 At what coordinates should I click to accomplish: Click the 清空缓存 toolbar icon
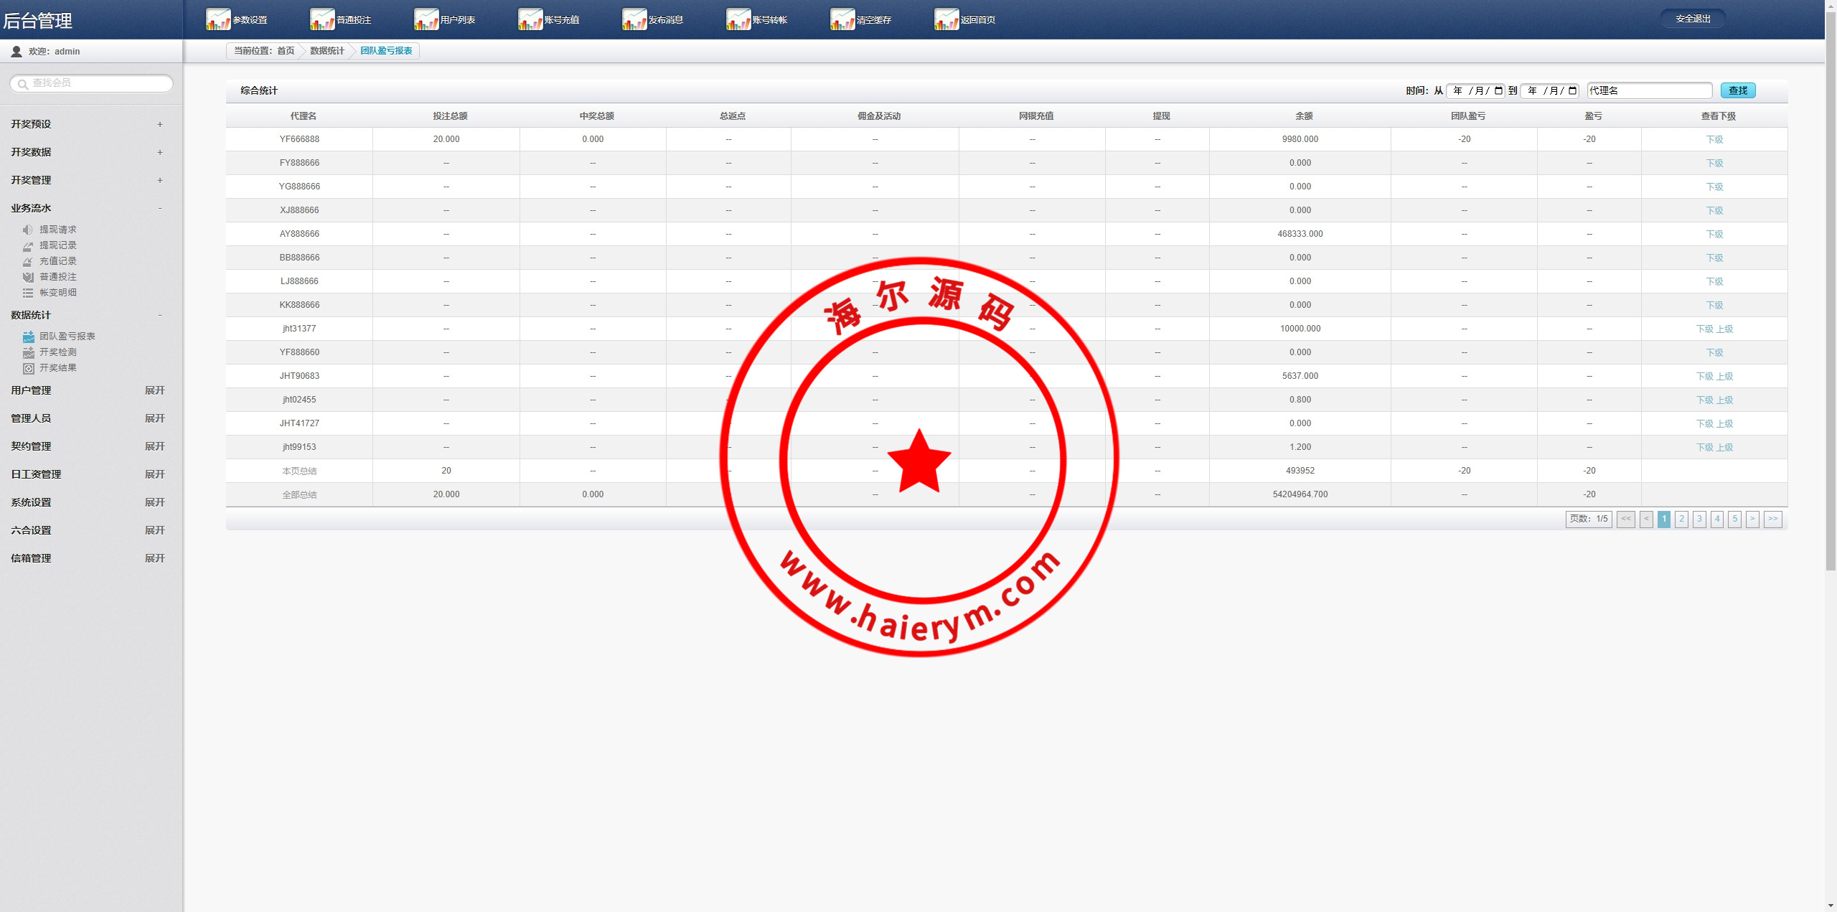(842, 19)
